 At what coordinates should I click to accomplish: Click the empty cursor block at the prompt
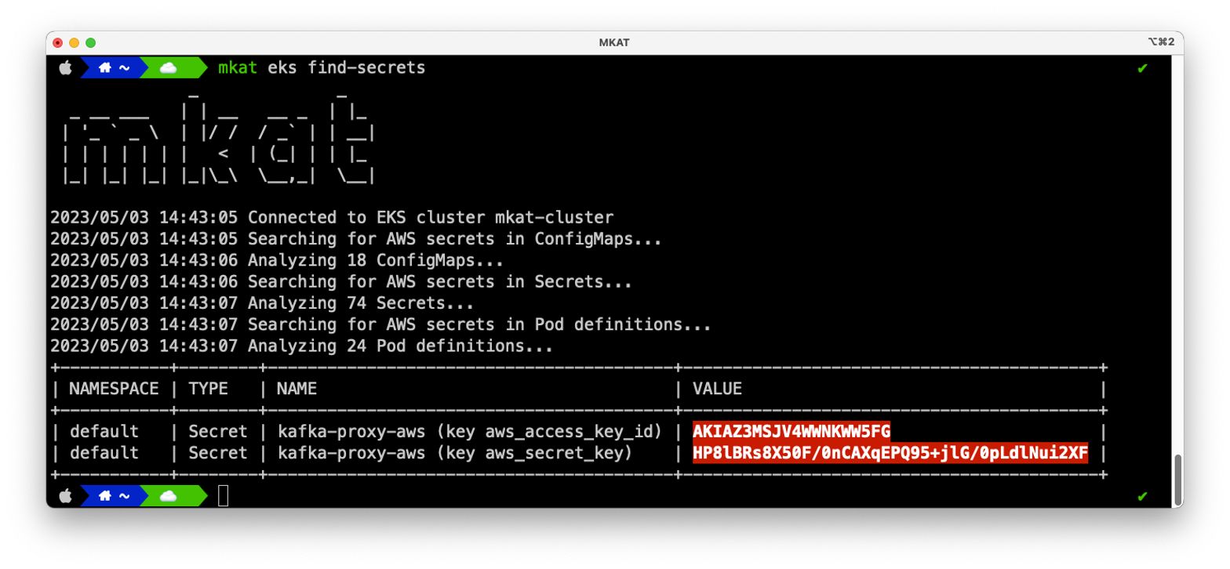(x=223, y=495)
